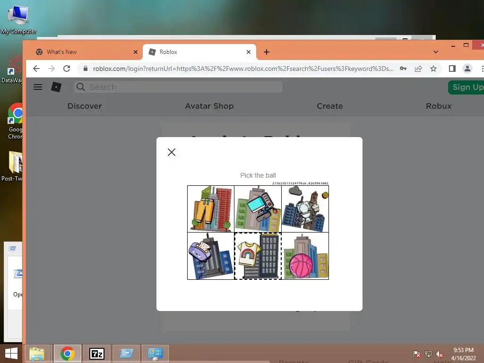This screenshot has width=484, height=363.
Task: Pick the toaster image
Action: (x=211, y=256)
